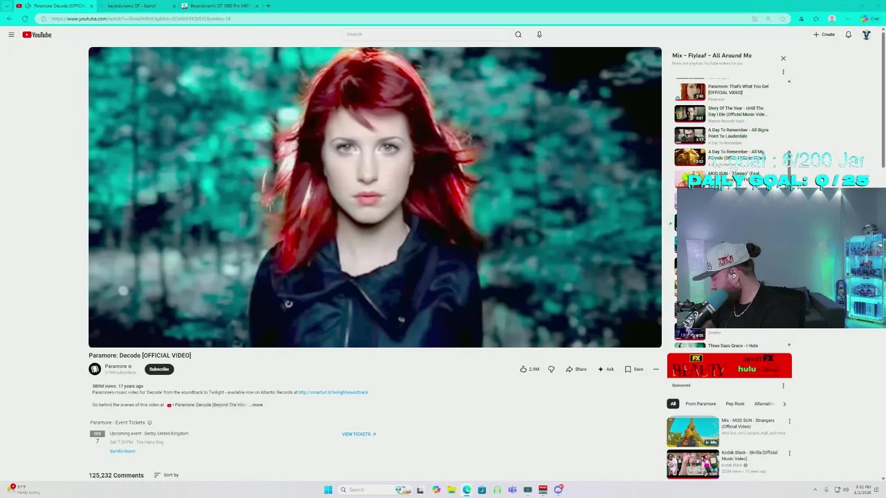Click the browser address bar URL
The image size is (886, 498).
coord(141,19)
